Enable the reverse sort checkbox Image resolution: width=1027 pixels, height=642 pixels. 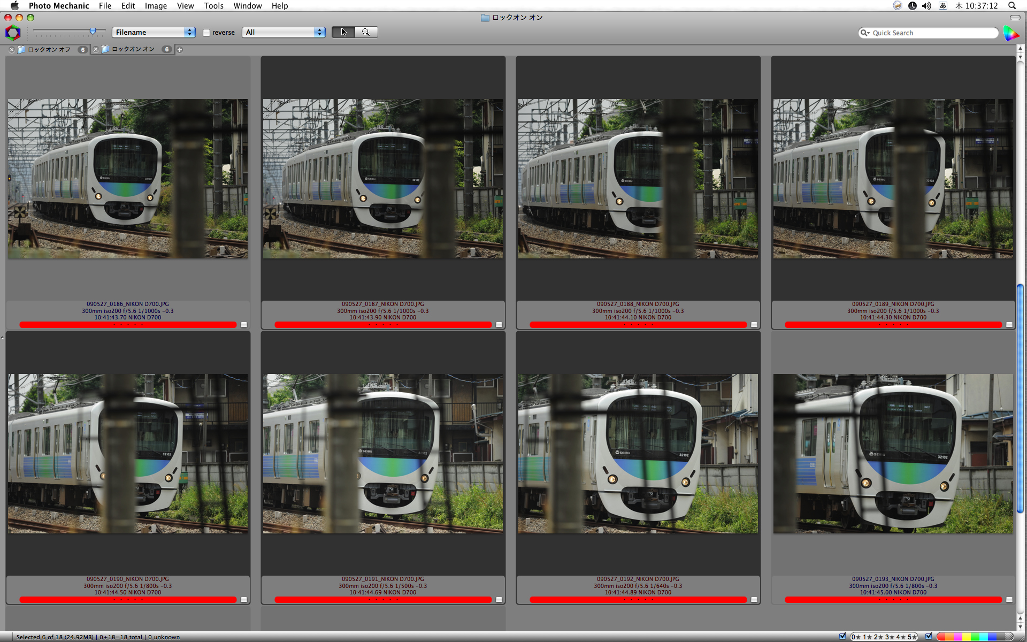[x=206, y=33]
